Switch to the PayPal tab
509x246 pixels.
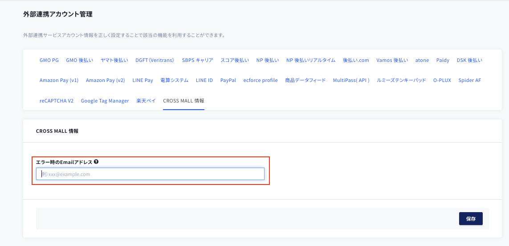228,80
